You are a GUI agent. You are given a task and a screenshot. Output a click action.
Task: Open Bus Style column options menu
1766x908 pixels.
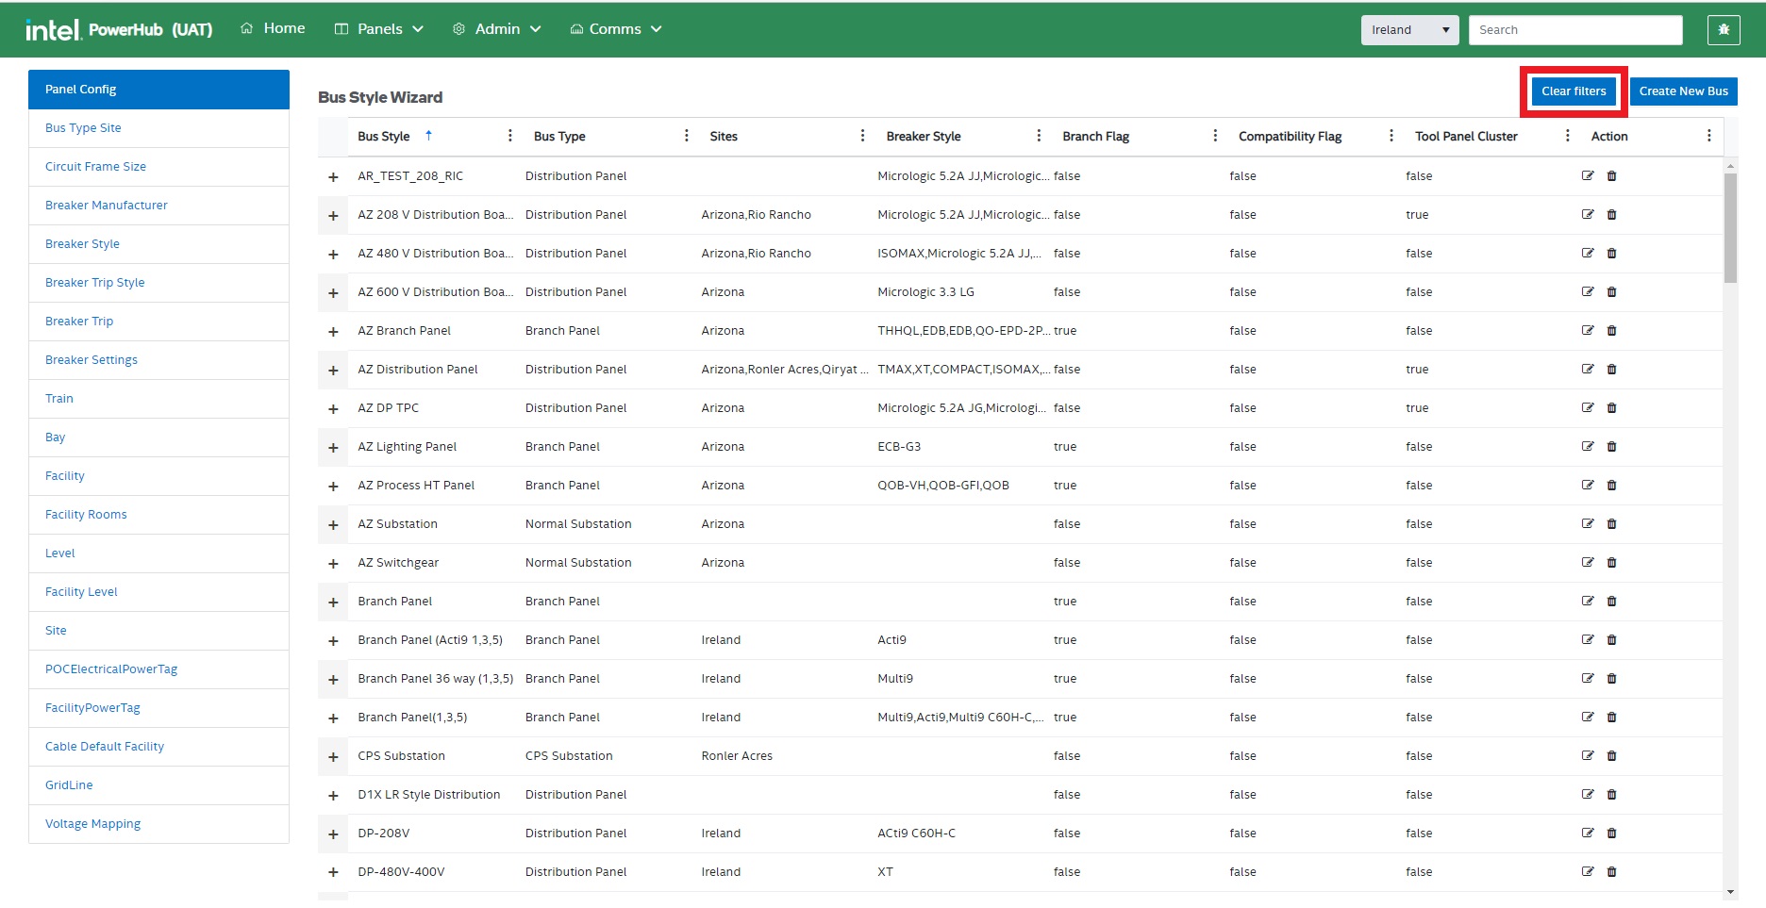point(509,136)
